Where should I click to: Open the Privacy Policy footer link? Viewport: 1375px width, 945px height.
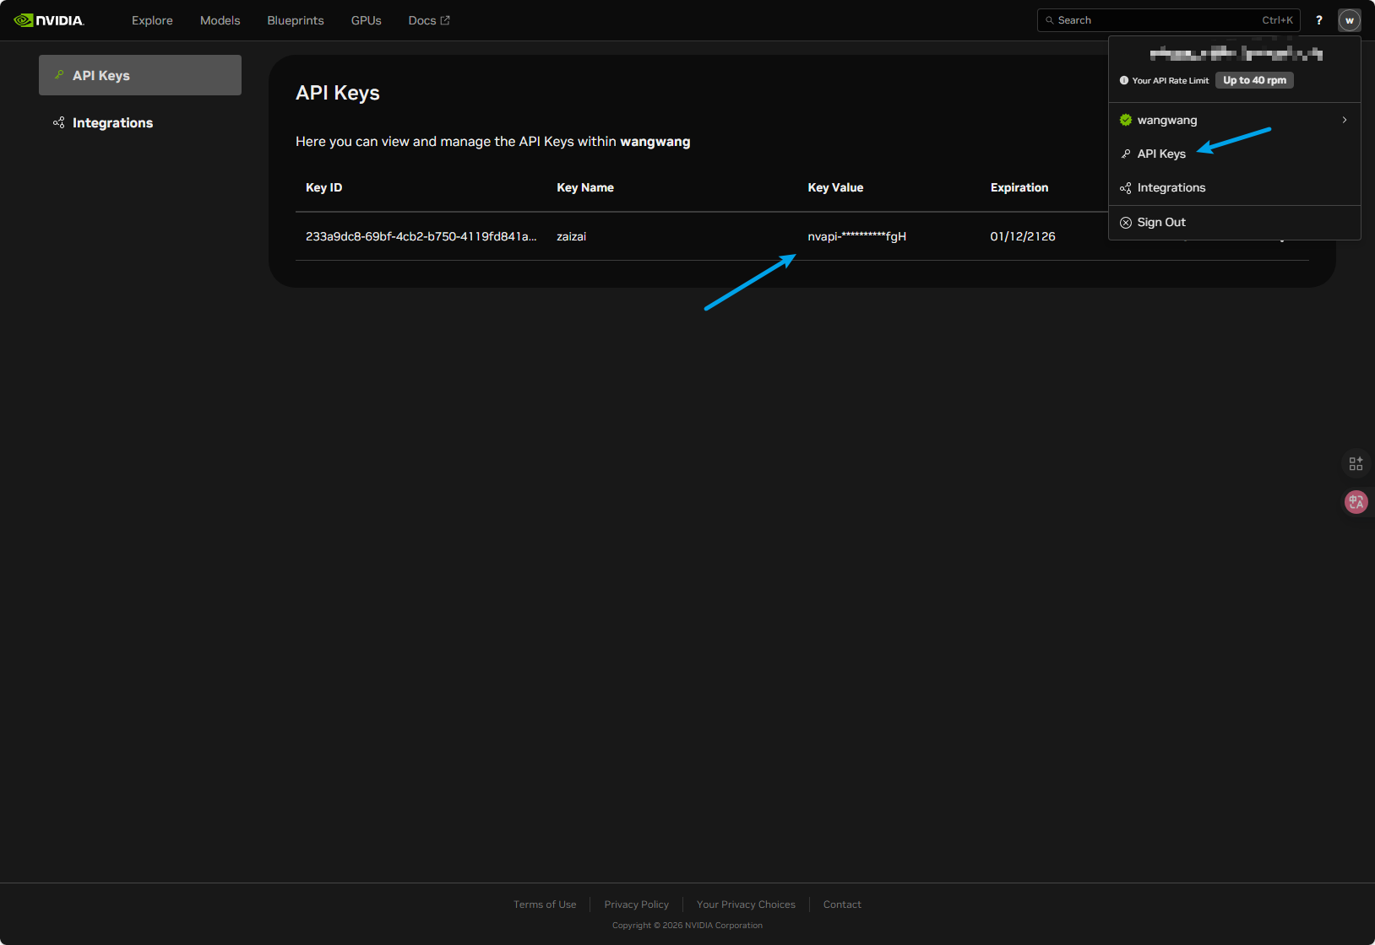[636, 904]
